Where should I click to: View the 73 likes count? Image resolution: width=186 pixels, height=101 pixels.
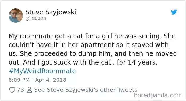[x=20, y=90]
